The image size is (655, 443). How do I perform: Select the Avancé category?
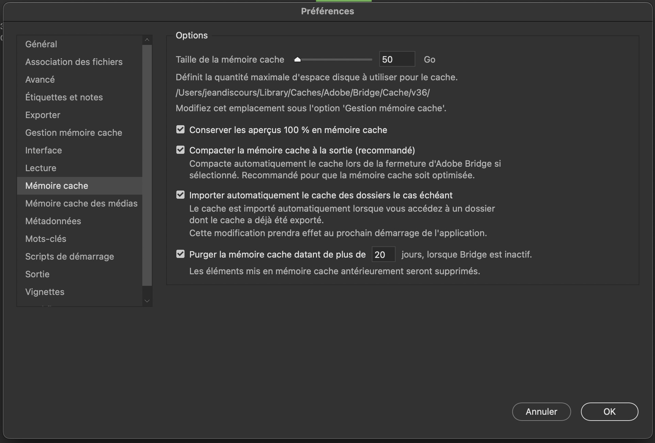coord(40,79)
